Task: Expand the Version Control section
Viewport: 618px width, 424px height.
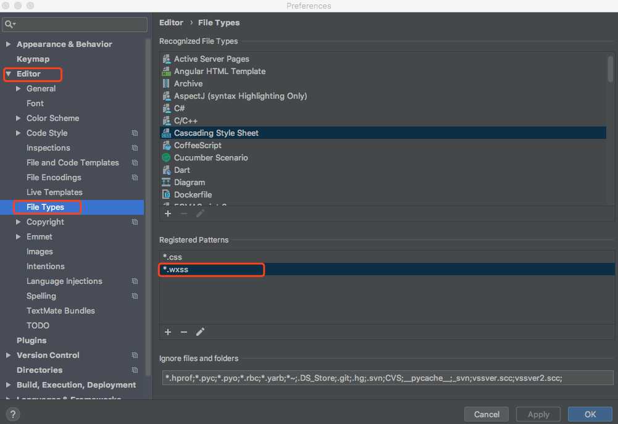Action: click(x=8, y=355)
